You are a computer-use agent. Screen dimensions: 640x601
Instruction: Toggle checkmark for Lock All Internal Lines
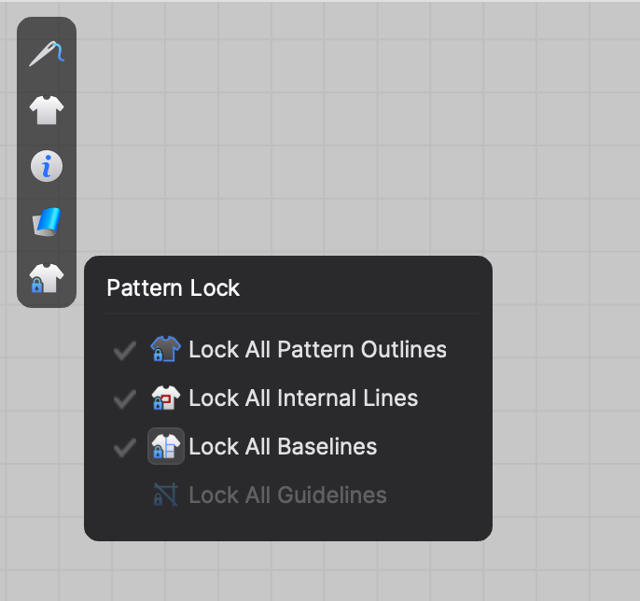(125, 398)
